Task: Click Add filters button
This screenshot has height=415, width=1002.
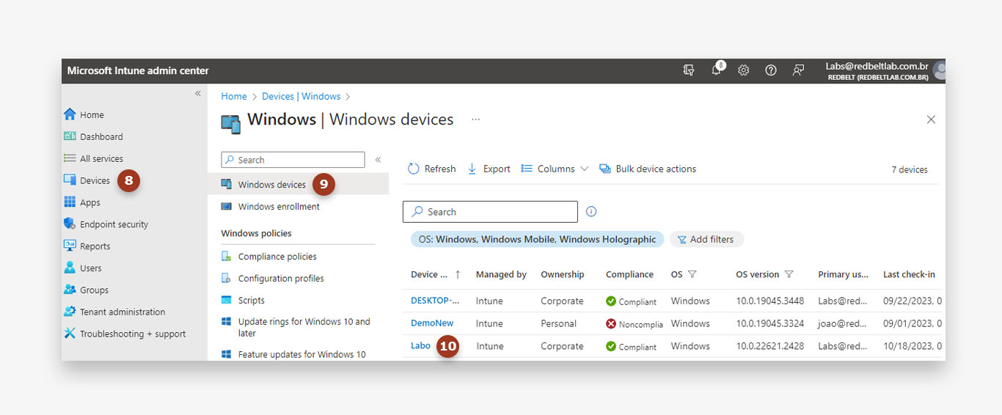Action: [x=706, y=239]
